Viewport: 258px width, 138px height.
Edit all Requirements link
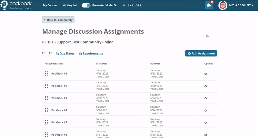93,53
